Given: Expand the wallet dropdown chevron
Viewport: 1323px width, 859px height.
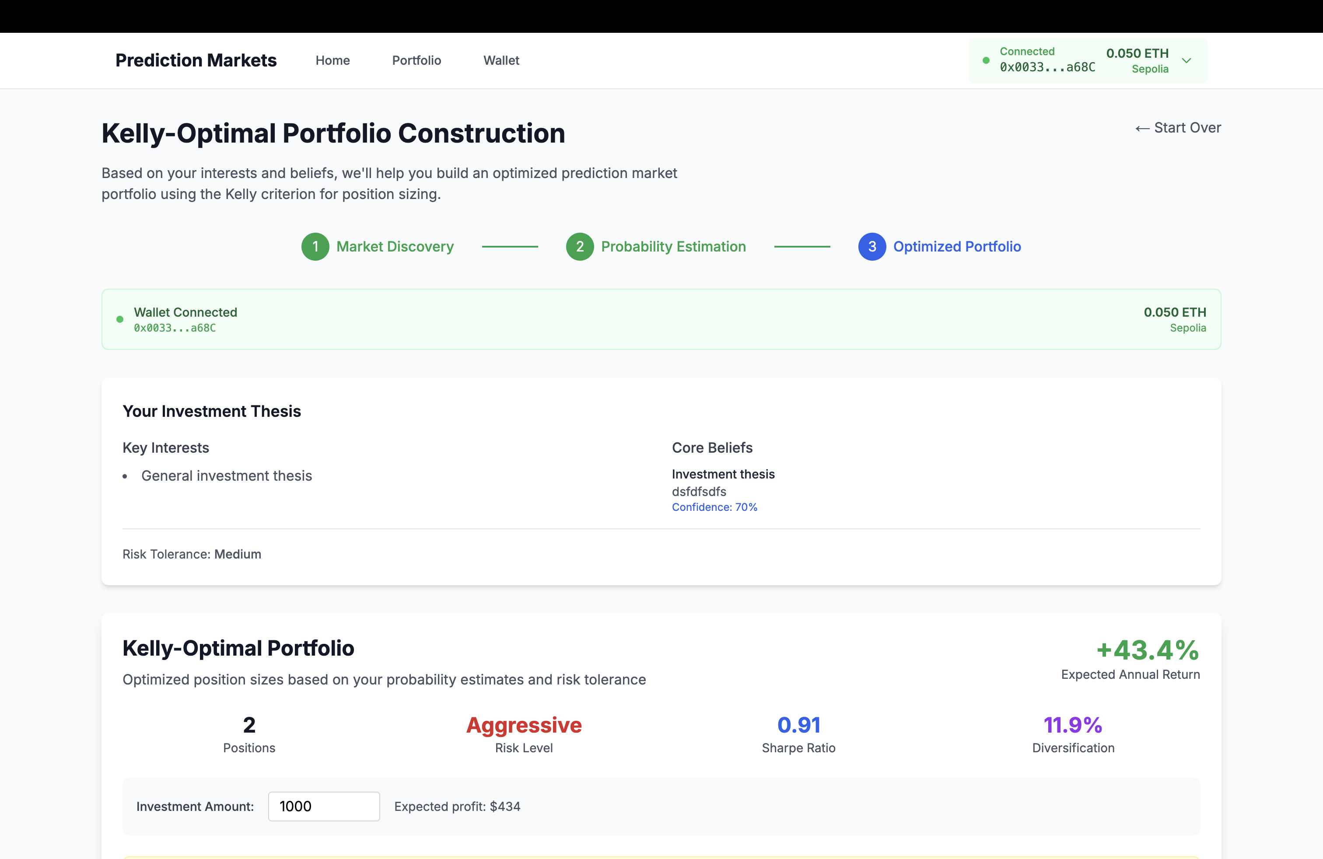Looking at the screenshot, I should pos(1186,60).
